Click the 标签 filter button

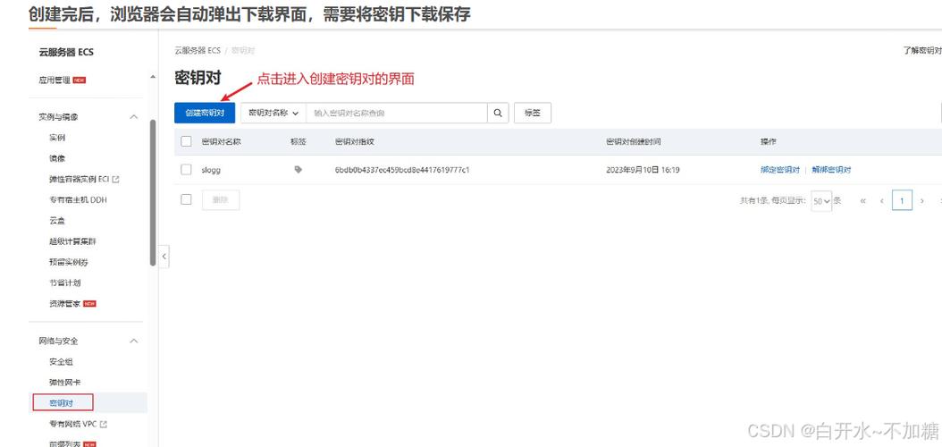coord(533,113)
